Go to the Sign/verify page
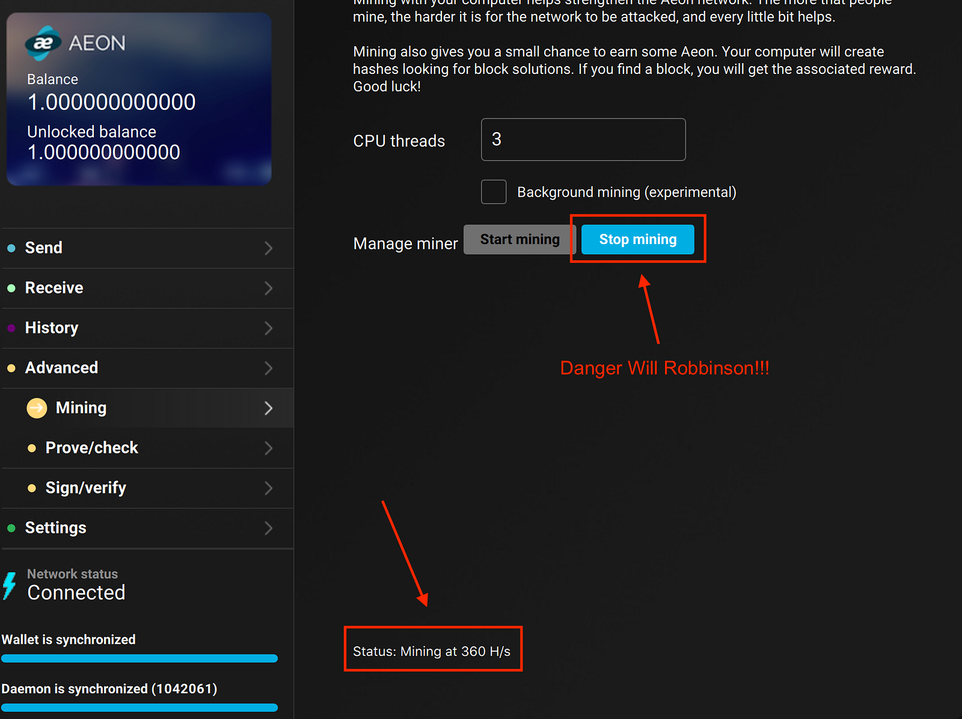This screenshot has height=719, width=962. (x=147, y=488)
